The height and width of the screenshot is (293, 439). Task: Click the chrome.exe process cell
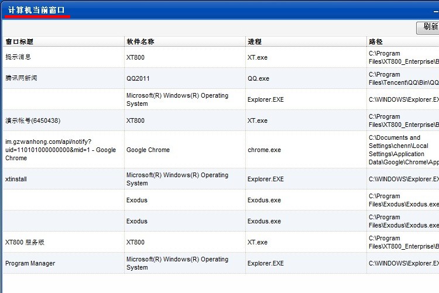(306, 150)
